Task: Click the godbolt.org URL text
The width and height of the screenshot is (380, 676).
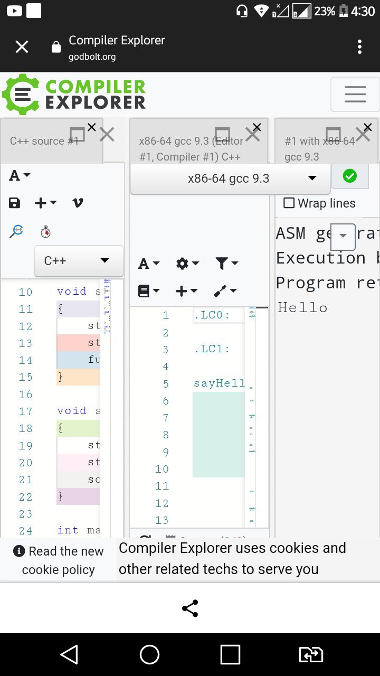Action: 92,57
